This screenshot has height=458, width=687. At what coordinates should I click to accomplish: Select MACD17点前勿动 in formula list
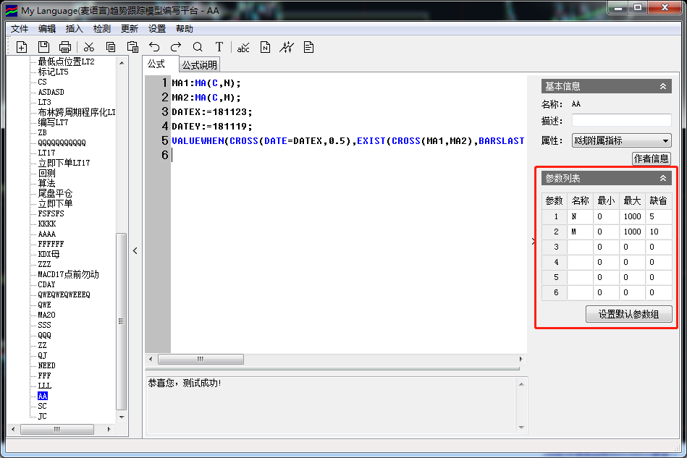coord(68,274)
